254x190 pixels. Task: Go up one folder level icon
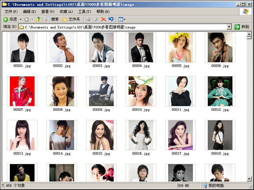pyautogui.click(x=38, y=19)
